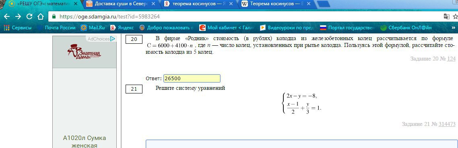Click the answer field containing 26500

coord(192,79)
